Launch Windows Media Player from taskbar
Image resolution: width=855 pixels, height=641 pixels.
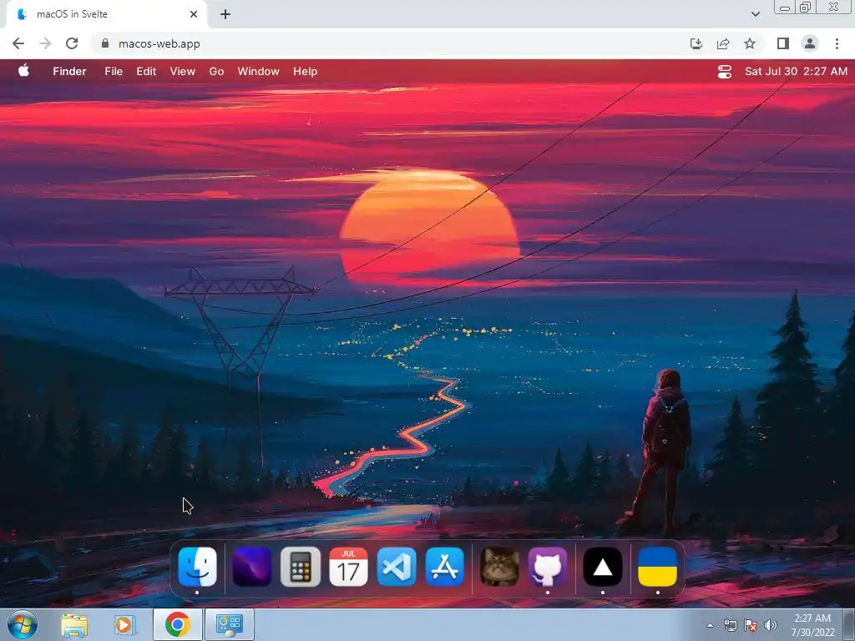click(x=124, y=624)
